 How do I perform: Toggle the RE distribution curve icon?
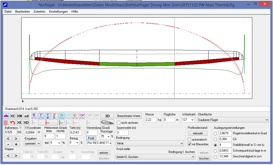coord(34,116)
